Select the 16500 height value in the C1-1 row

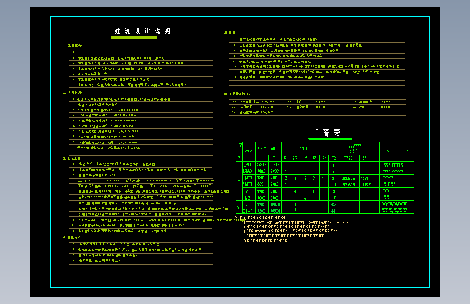coord(275,211)
